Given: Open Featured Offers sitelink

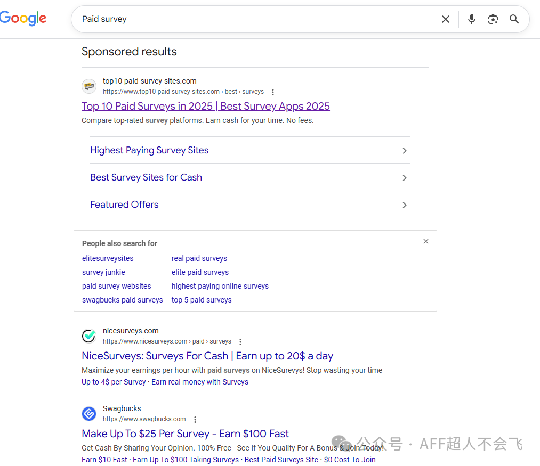Looking at the screenshot, I should (124, 205).
